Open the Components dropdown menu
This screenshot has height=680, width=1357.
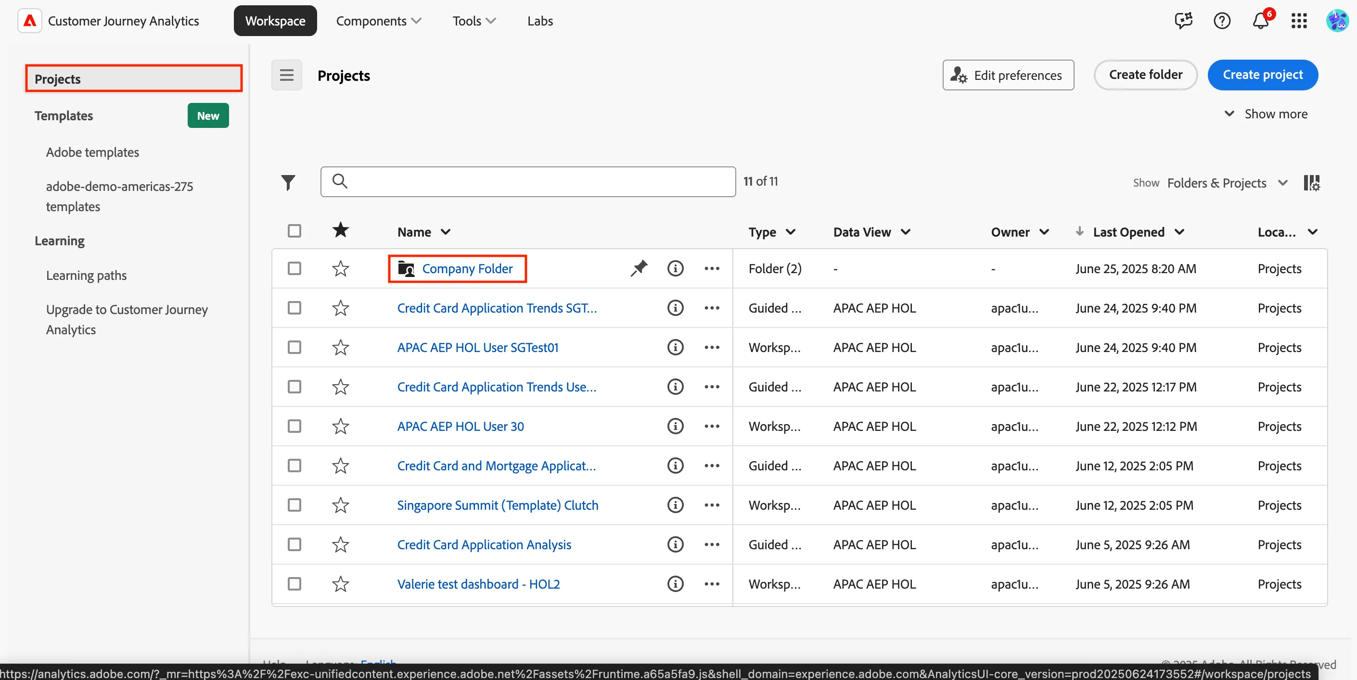pos(379,21)
